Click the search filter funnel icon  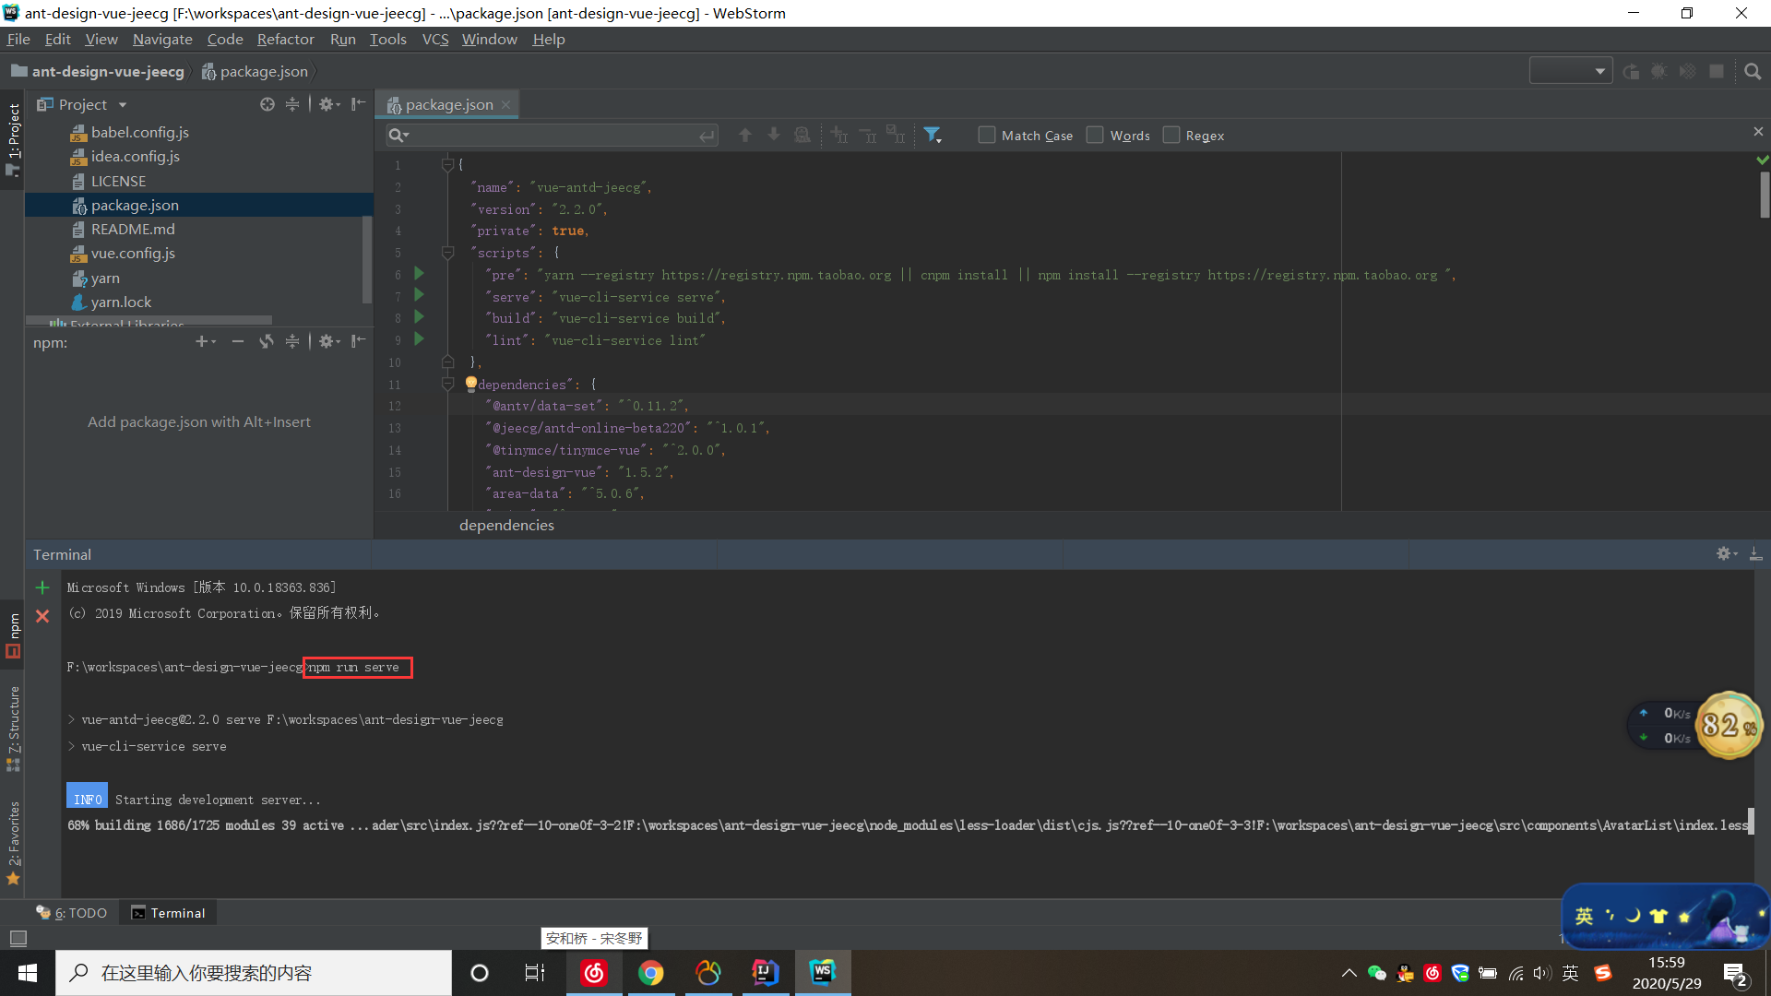(x=933, y=135)
